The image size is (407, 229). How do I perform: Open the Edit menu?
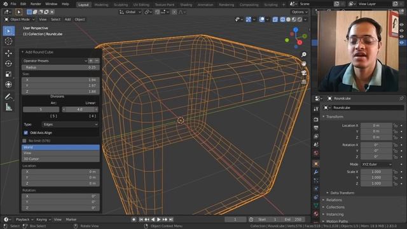23,4
